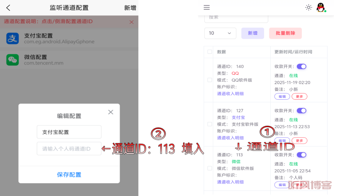Expand 更多 options for channel 127
Viewport: 338px width, 196px height.
click(x=299, y=141)
